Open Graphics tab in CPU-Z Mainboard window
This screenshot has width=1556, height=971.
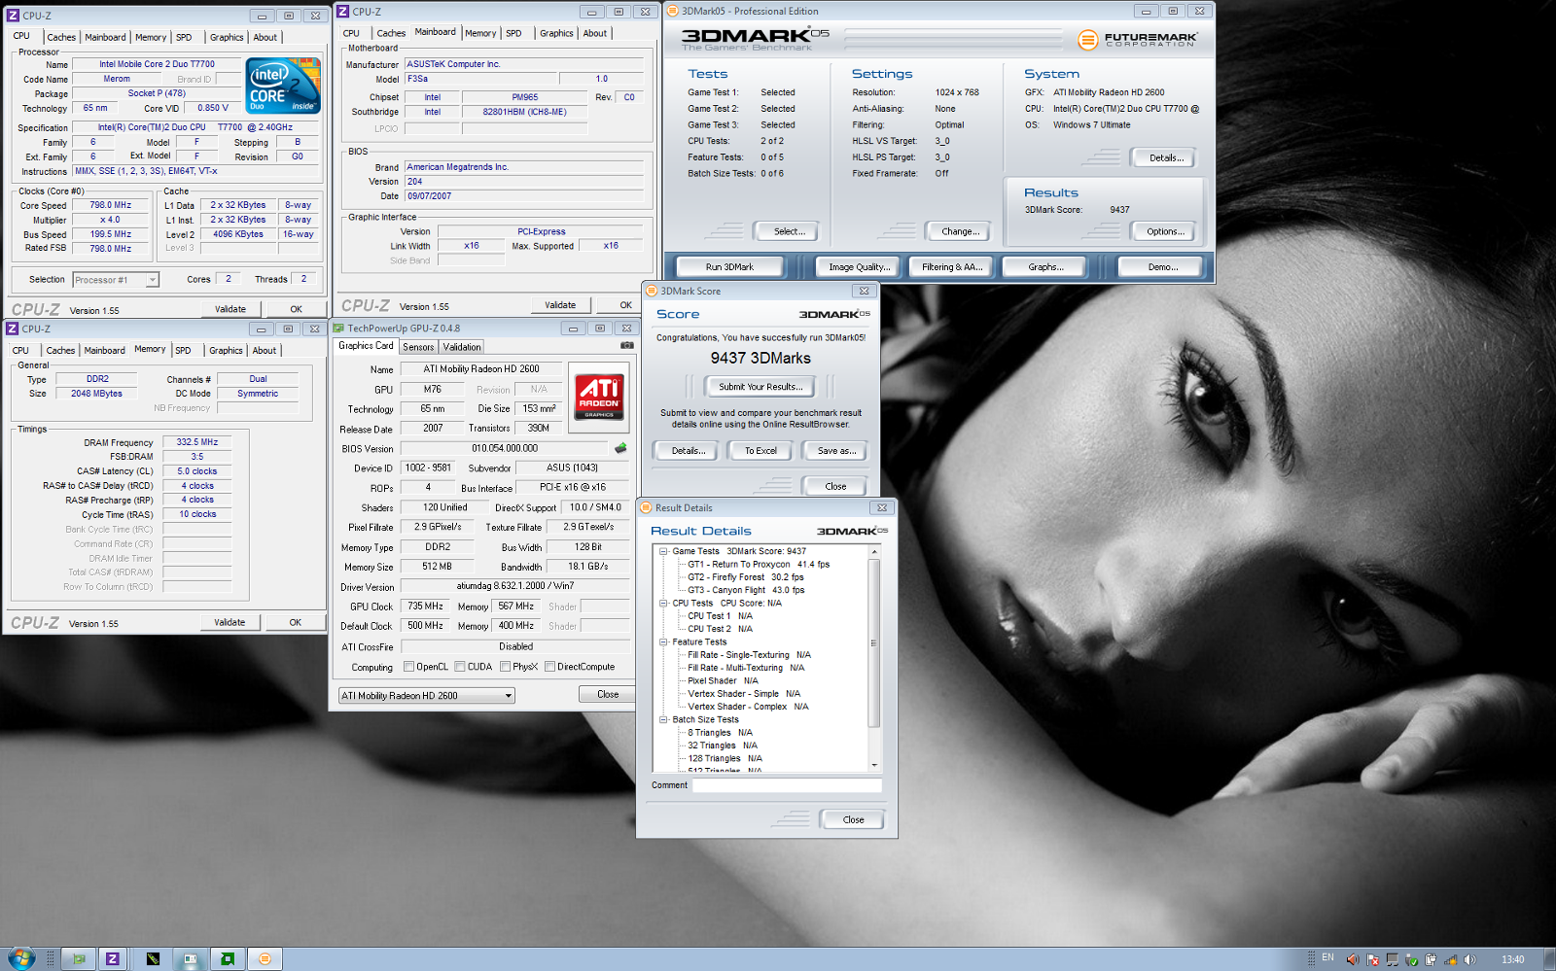coord(556,33)
